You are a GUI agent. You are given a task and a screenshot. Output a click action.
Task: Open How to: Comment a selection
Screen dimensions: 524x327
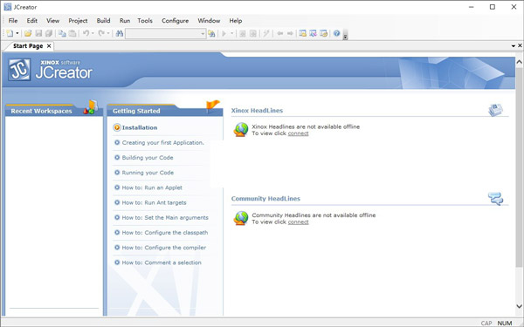coord(162,262)
